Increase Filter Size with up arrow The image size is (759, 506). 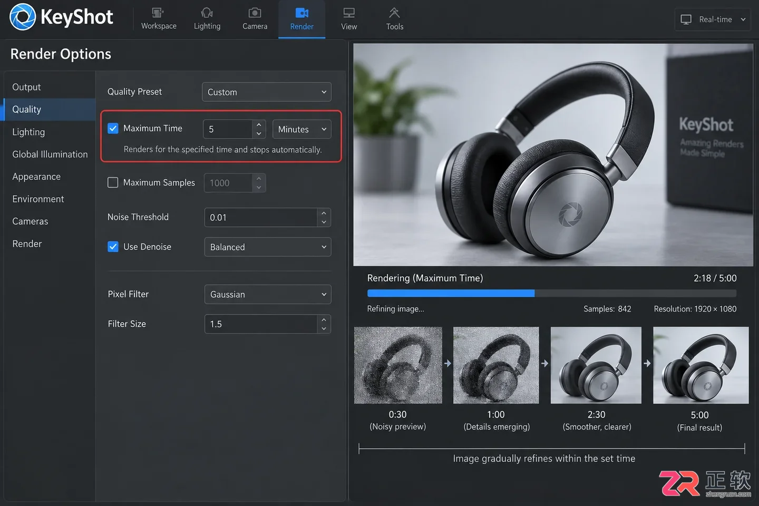pos(324,319)
